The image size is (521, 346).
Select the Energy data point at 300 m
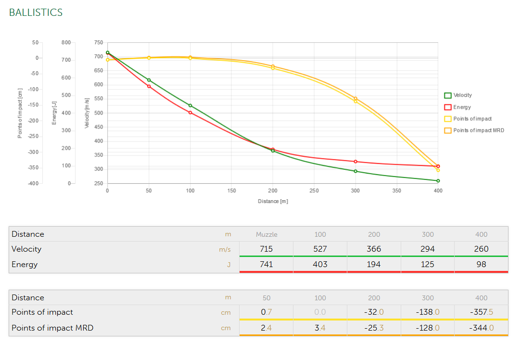(356, 162)
